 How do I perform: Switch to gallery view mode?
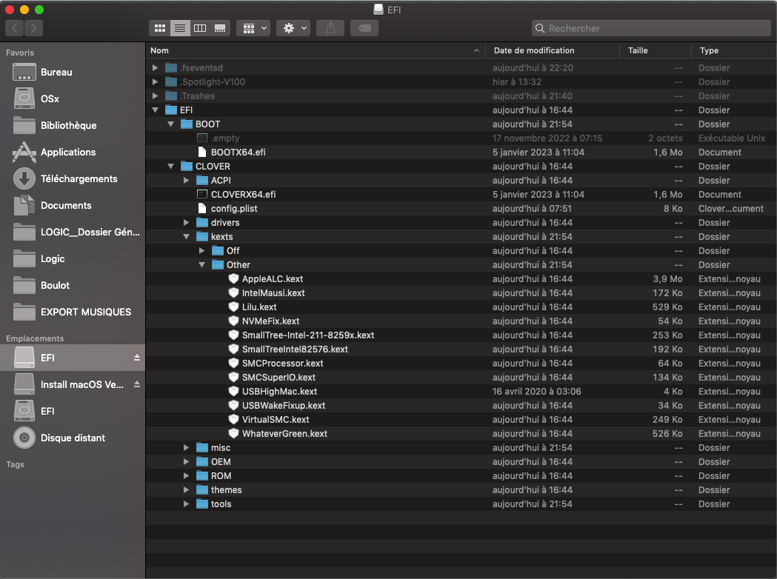pos(220,28)
